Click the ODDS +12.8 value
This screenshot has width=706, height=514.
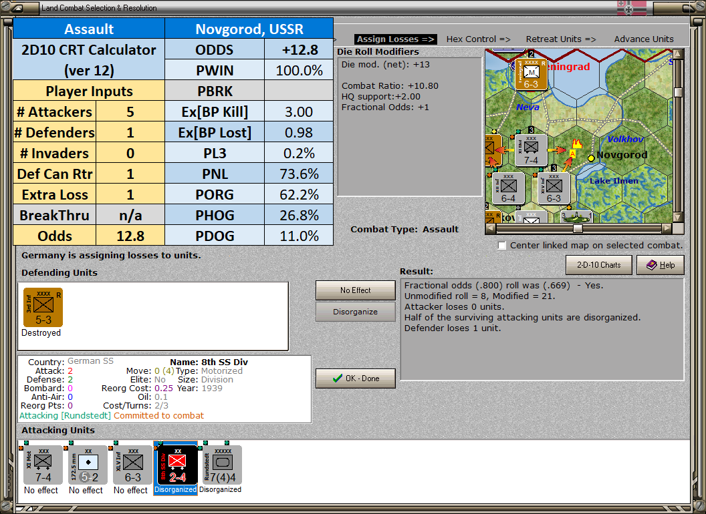pyautogui.click(x=299, y=49)
